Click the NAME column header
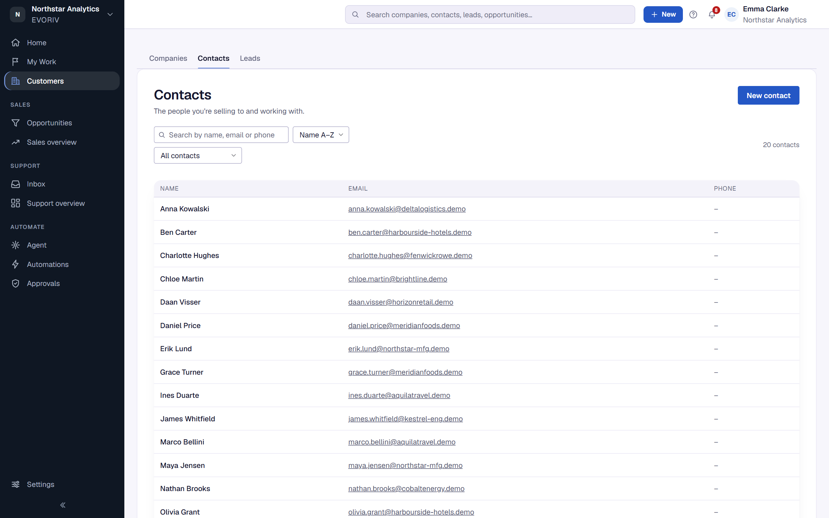829x518 pixels. (169, 189)
